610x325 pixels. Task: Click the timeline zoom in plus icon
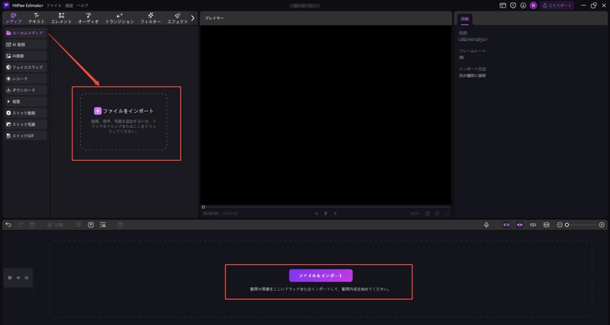coord(602,225)
